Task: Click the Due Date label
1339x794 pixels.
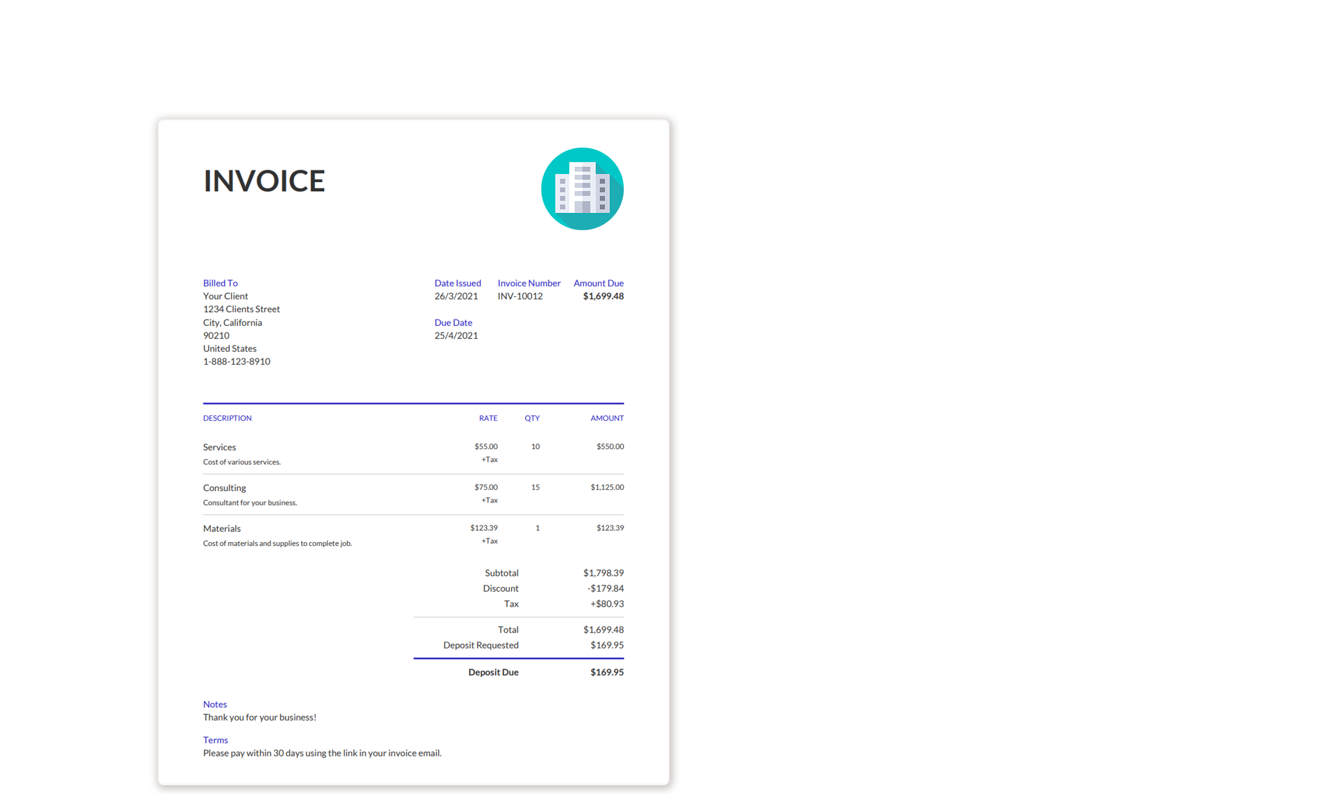Action: [x=453, y=323]
